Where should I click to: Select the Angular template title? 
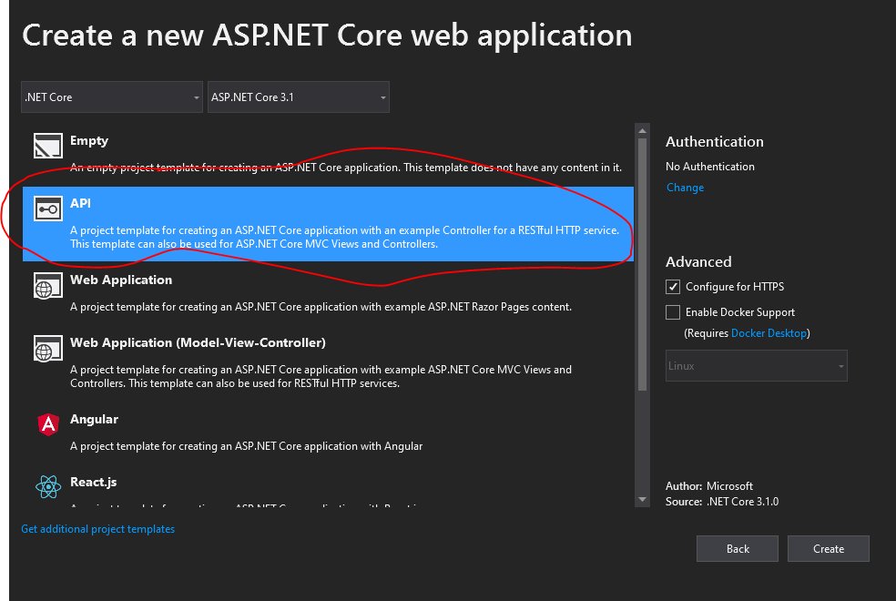tap(95, 419)
